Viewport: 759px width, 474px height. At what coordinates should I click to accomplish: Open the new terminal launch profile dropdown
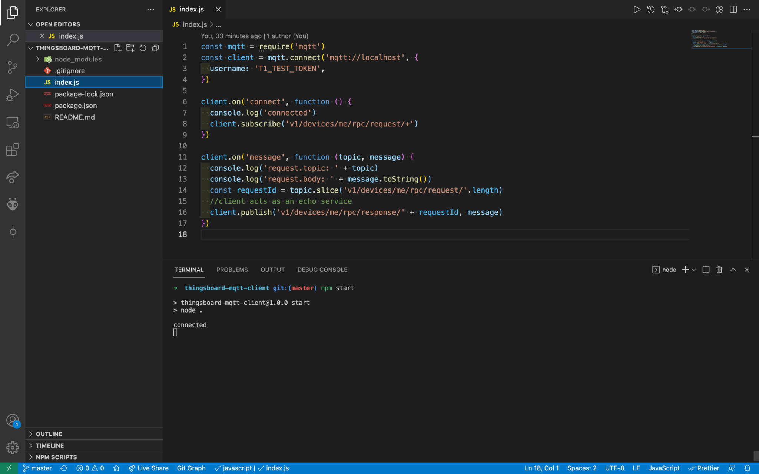point(694,270)
